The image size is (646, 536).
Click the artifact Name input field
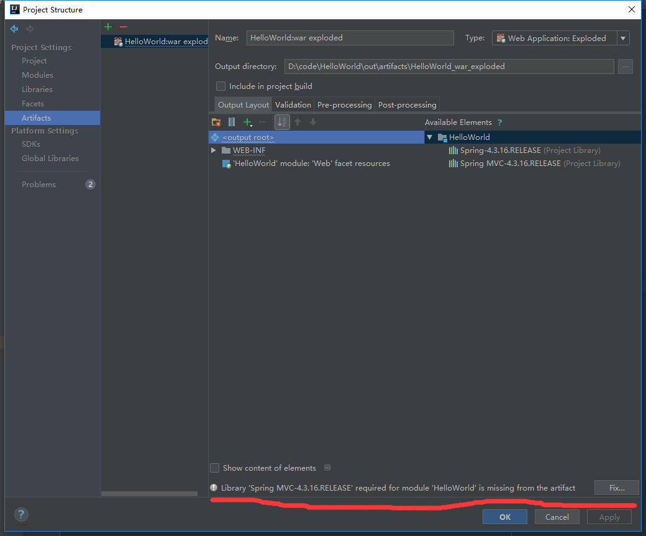(350, 38)
